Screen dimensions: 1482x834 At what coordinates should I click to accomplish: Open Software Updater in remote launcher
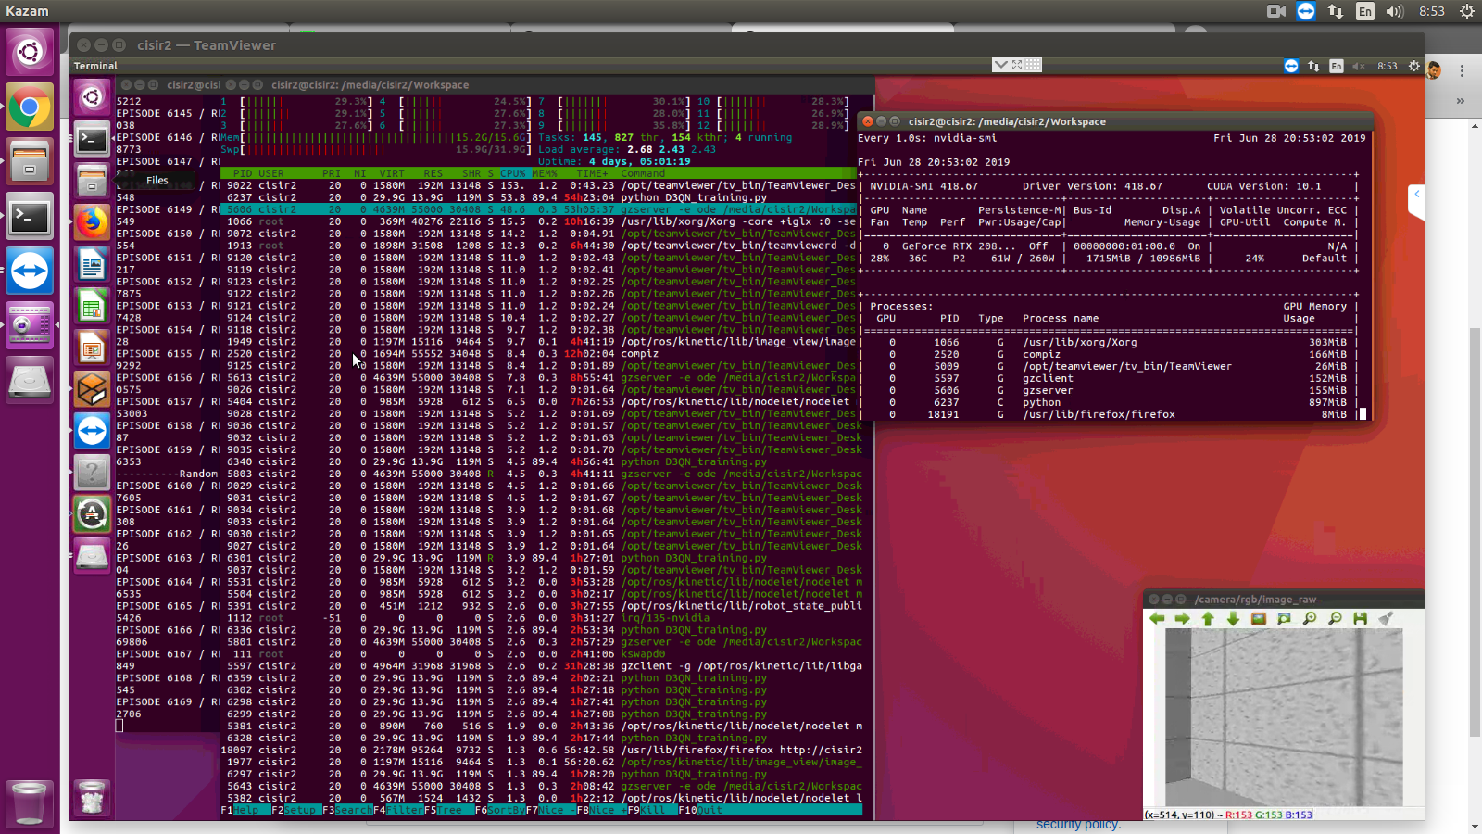pos(92,513)
